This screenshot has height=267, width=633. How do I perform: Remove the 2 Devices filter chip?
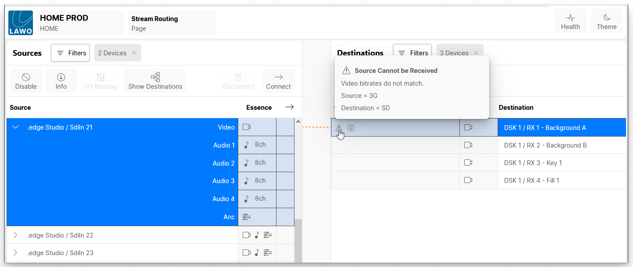(134, 53)
